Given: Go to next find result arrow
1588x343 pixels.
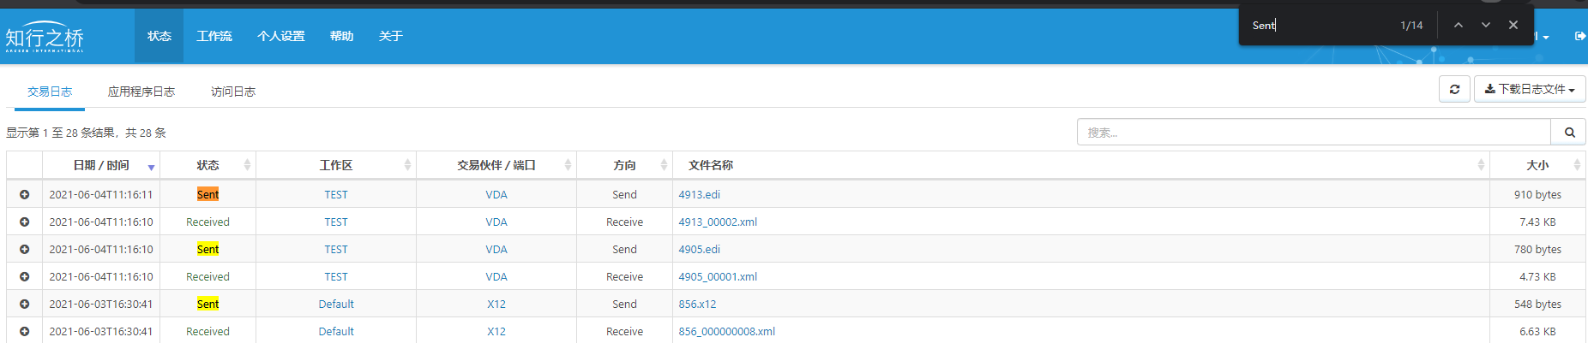Looking at the screenshot, I should point(1486,25).
